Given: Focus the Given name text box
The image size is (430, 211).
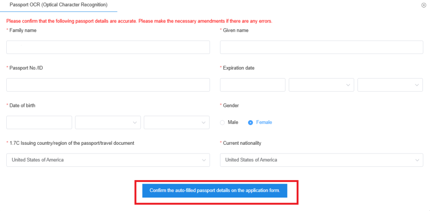Looking at the screenshot, I should pyautogui.click(x=321, y=47).
